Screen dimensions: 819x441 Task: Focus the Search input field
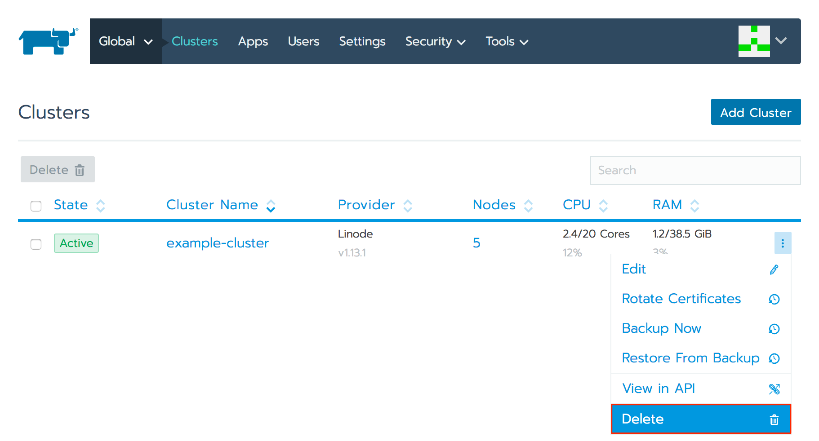pos(695,170)
